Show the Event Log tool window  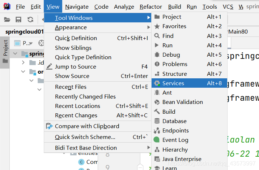(x=175, y=140)
